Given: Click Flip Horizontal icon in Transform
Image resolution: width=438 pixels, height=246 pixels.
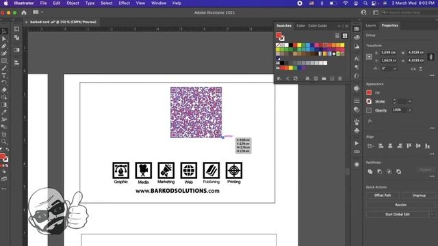Looking at the screenshot, I should 413,68.
